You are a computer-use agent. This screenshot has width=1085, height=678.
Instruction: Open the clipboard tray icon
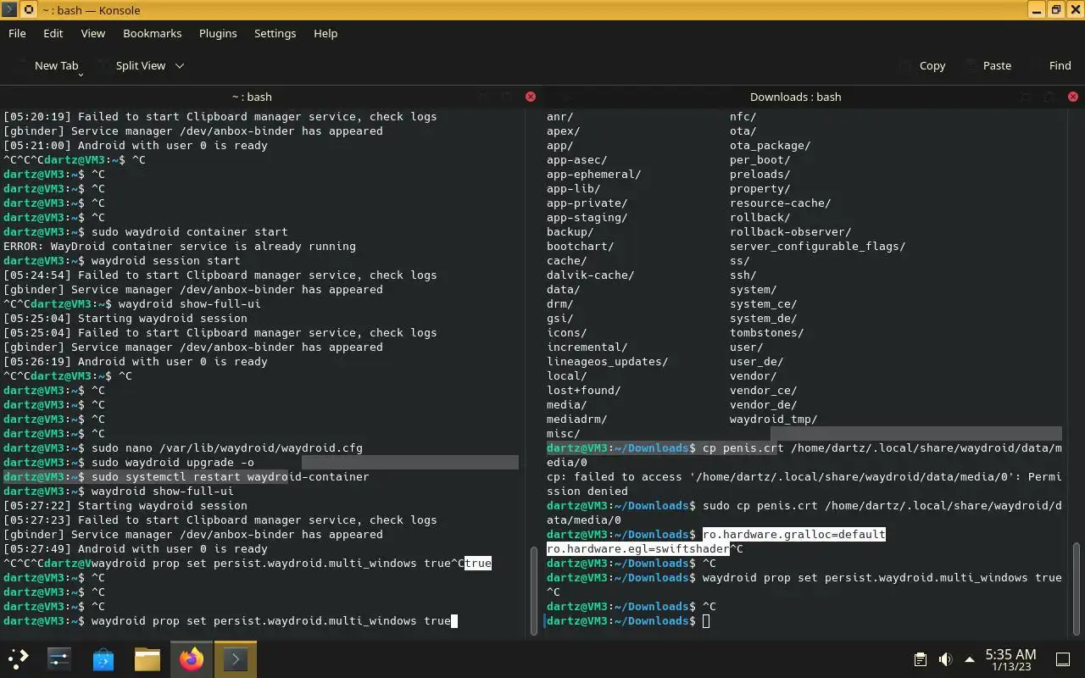click(x=921, y=659)
